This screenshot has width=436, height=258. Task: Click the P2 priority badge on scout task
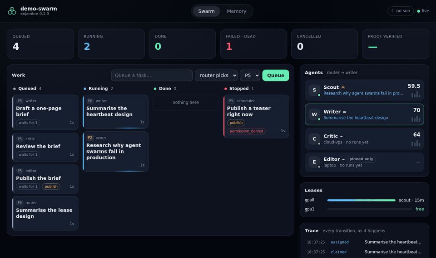[90, 138]
